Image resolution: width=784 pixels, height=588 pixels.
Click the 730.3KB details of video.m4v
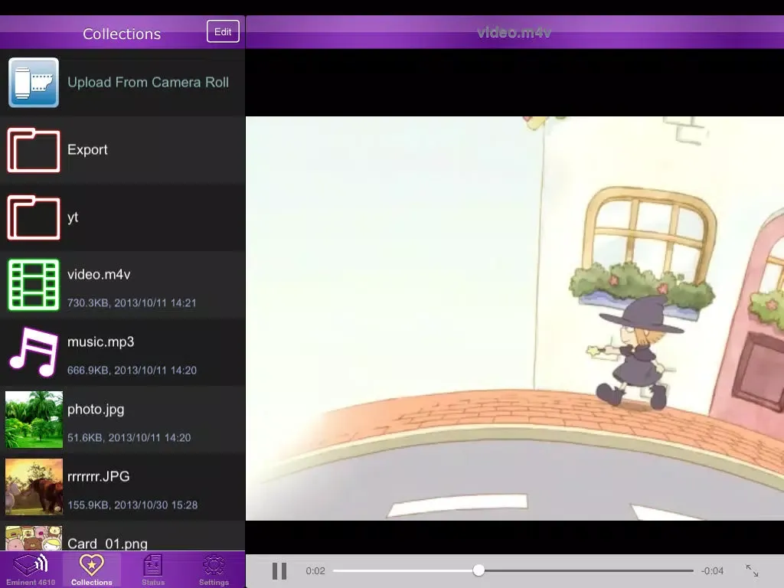click(132, 303)
